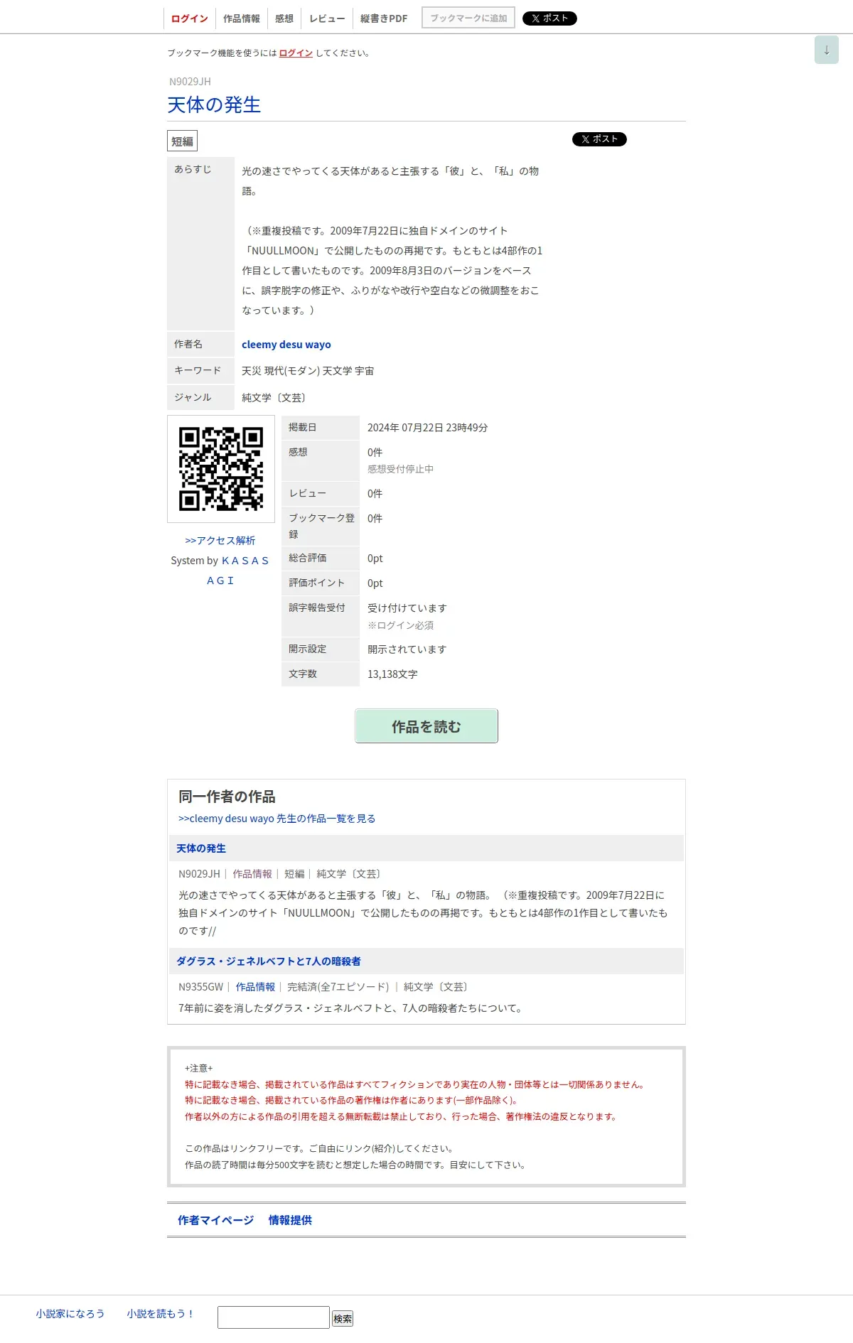
Task: Select the genre value 純文学〔文芸〕
Action: tap(275, 398)
